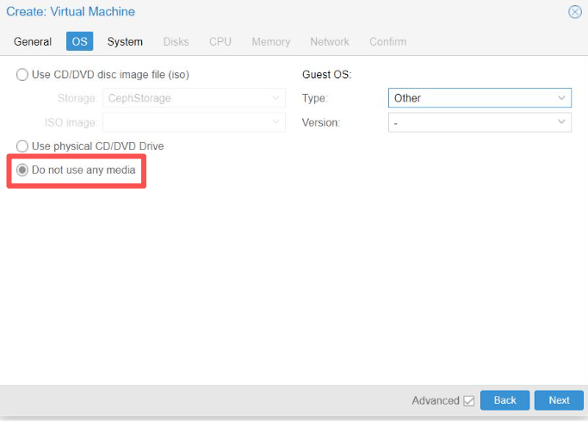
Task: Switch to the General tab
Action: coord(33,41)
